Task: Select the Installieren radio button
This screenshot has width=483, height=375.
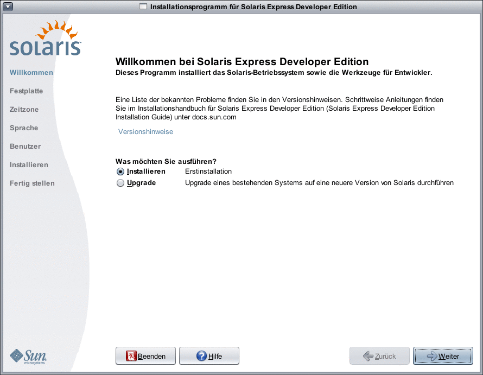Action: point(120,171)
